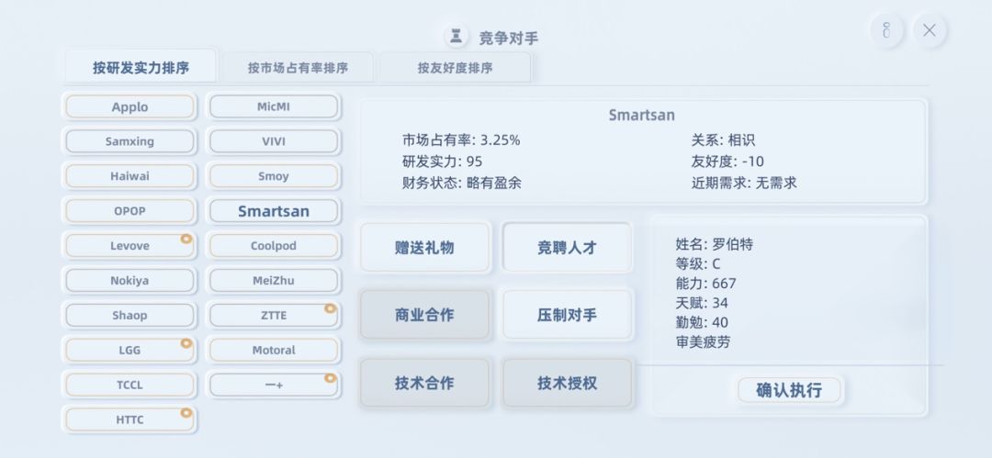Select Levove with the orange marker
The height and width of the screenshot is (458, 992).
click(x=130, y=246)
